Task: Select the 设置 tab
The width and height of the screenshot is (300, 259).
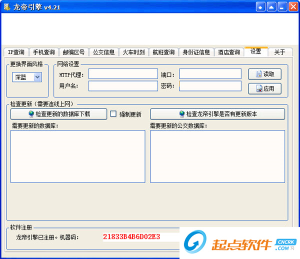Action: click(x=256, y=51)
